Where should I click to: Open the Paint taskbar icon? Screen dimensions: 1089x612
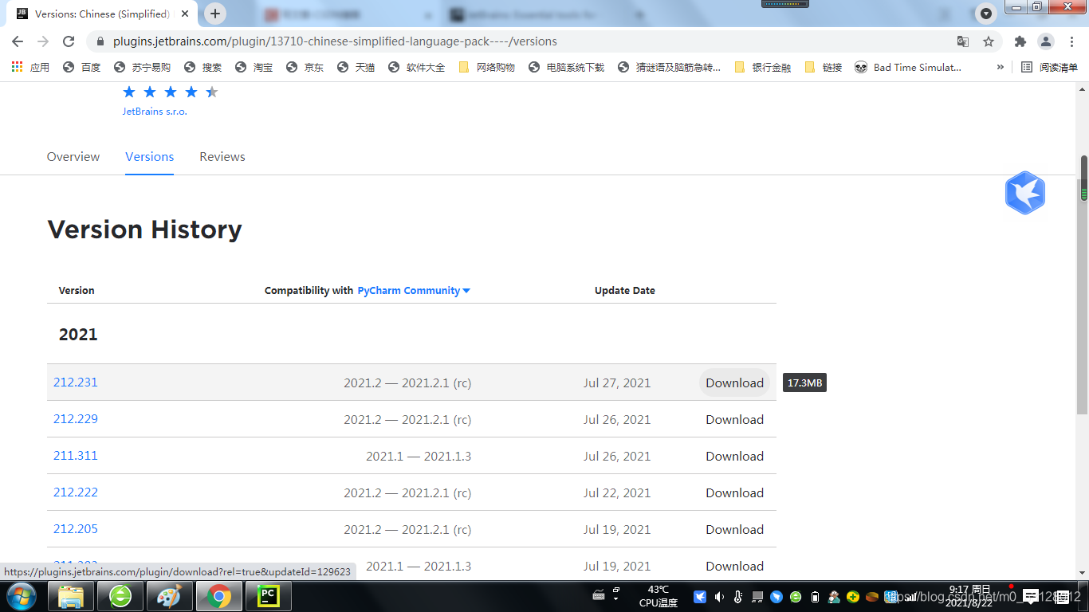click(x=170, y=596)
